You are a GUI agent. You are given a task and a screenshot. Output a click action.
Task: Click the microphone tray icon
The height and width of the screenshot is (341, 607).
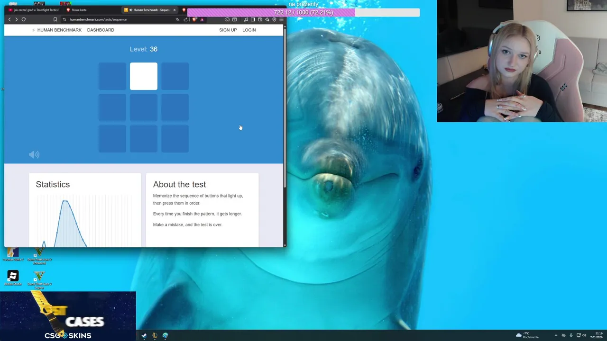tap(571, 335)
